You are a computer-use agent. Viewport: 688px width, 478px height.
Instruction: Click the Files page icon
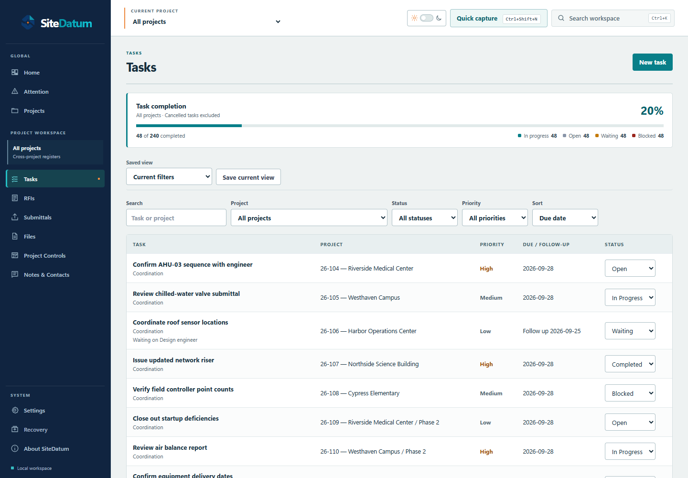pyautogui.click(x=15, y=236)
